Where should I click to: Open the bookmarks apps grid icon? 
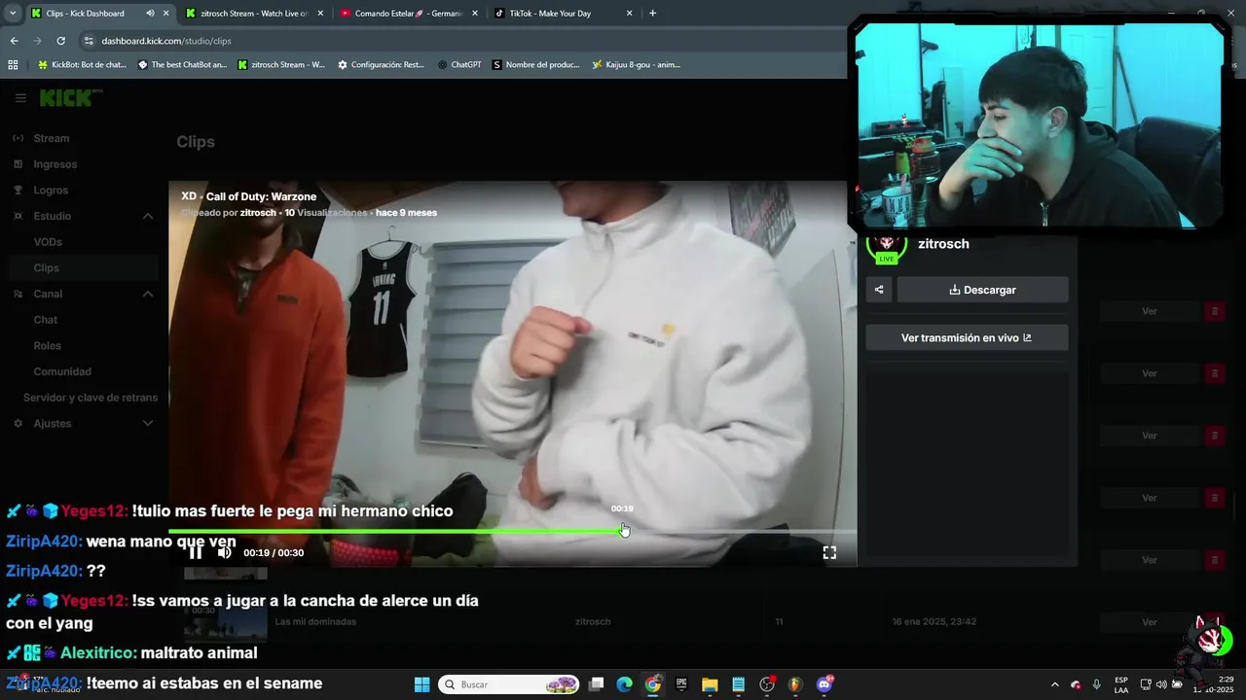click(x=13, y=65)
